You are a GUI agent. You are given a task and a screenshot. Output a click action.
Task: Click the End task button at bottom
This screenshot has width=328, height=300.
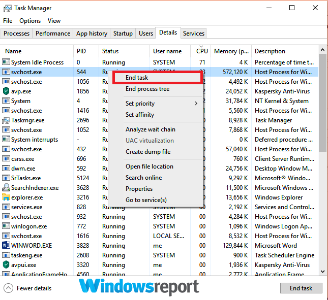(x=301, y=288)
